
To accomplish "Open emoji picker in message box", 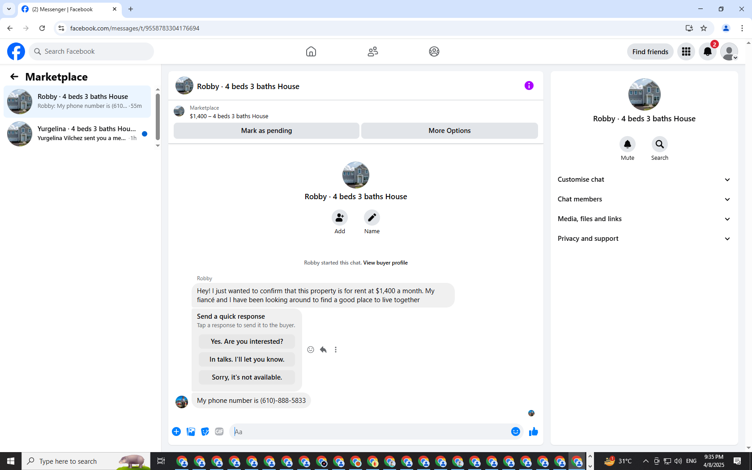I will pyautogui.click(x=516, y=432).
